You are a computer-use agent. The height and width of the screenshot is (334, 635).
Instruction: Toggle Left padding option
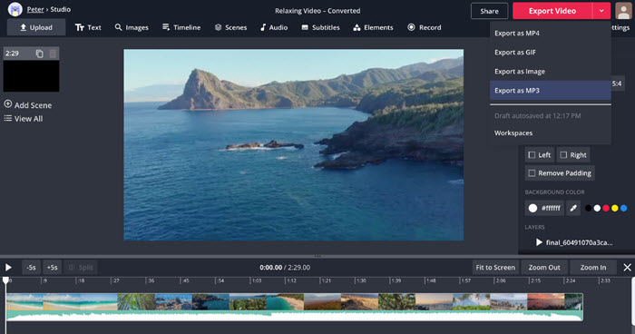point(540,155)
